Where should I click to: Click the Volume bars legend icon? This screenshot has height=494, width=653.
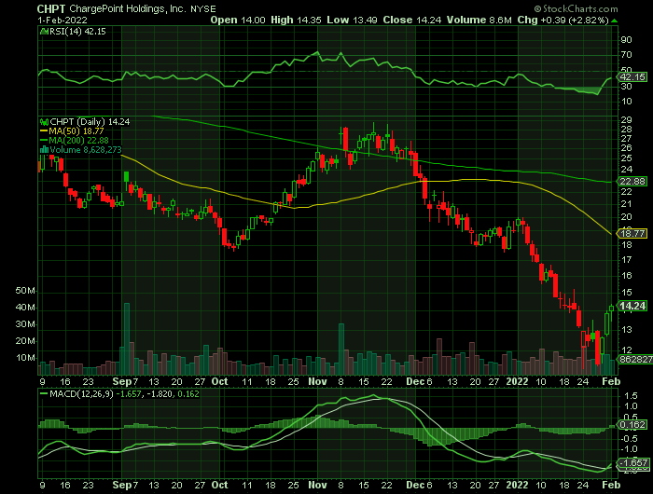pos(42,149)
